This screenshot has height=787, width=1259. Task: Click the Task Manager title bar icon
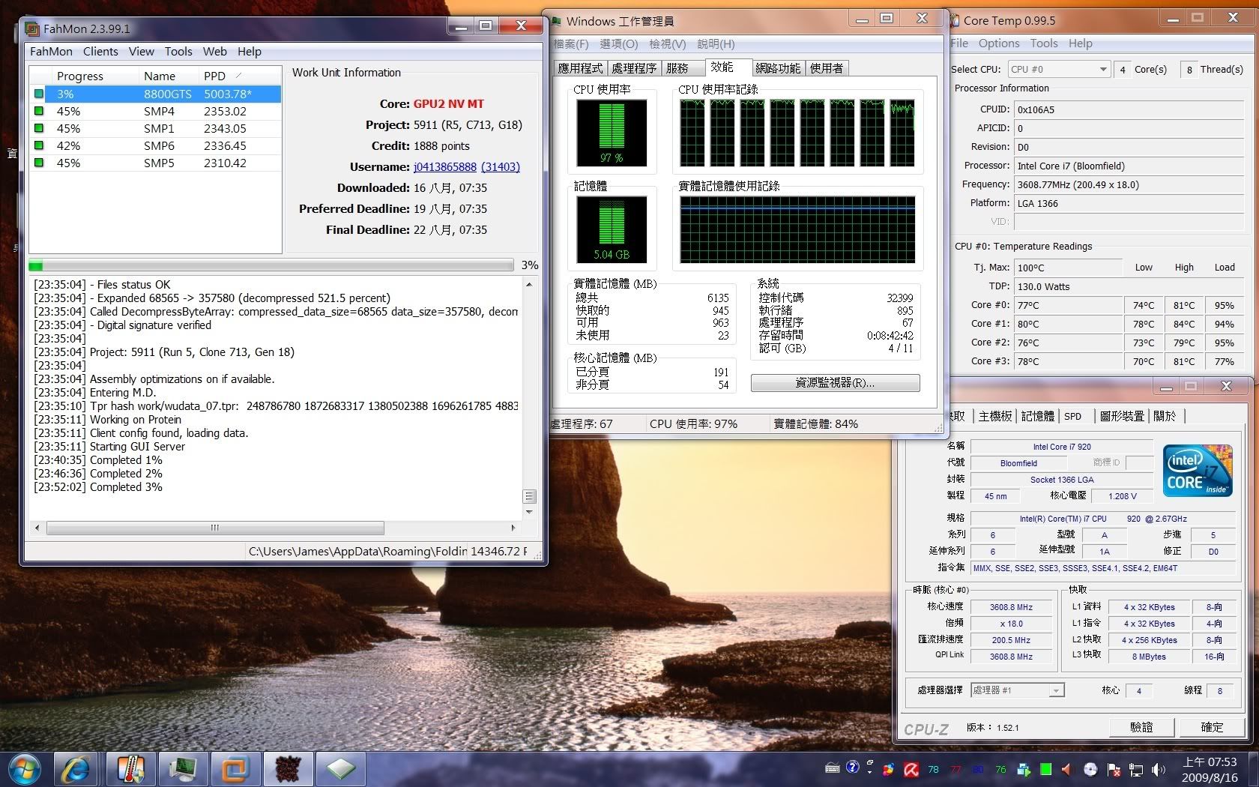pyautogui.click(x=555, y=21)
